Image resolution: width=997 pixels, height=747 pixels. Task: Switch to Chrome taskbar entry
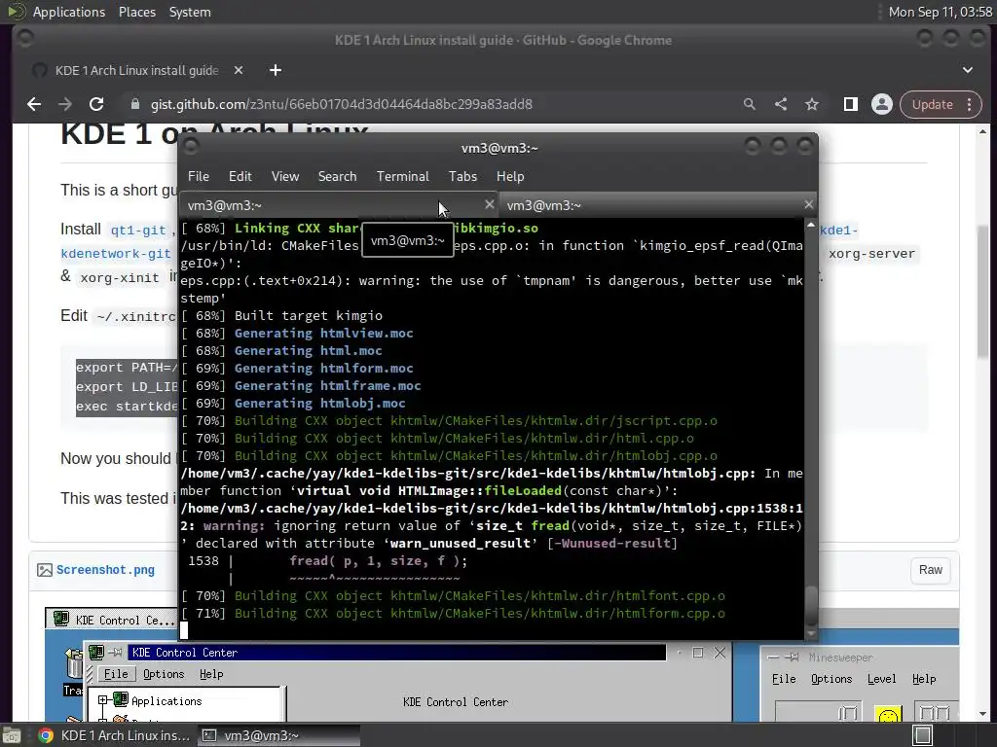pyautogui.click(x=115, y=735)
